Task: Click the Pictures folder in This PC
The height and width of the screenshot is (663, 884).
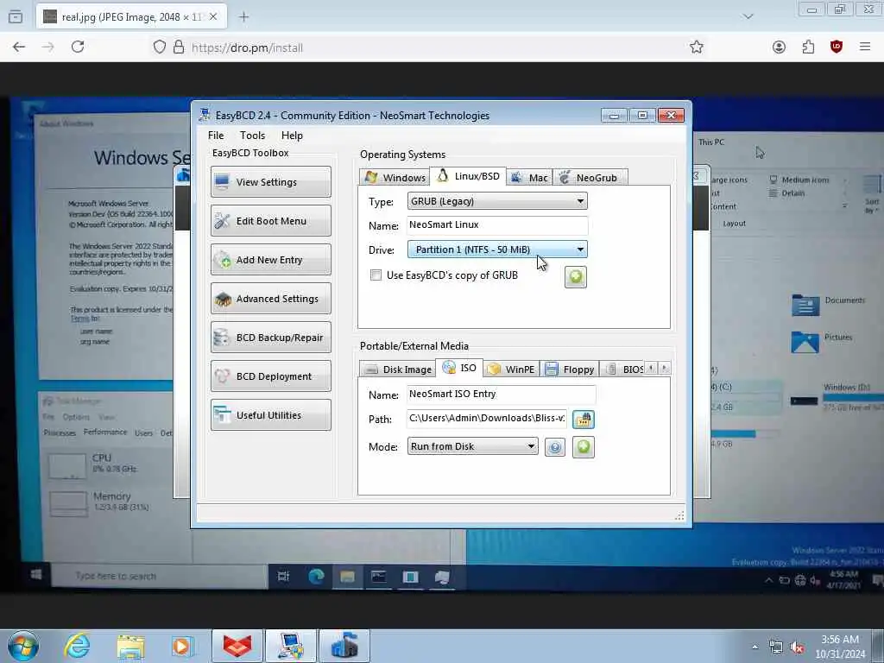Action: 822,341
